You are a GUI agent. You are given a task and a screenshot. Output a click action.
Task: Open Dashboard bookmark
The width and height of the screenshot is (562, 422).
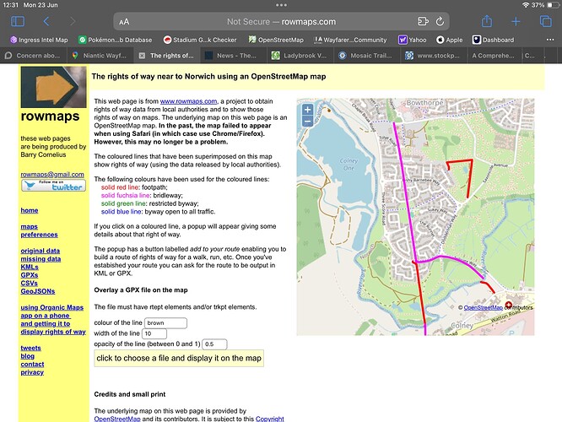pyautogui.click(x=493, y=40)
